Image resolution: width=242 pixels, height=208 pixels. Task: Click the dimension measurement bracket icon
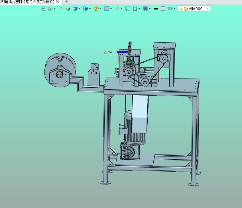(x=135, y=9)
